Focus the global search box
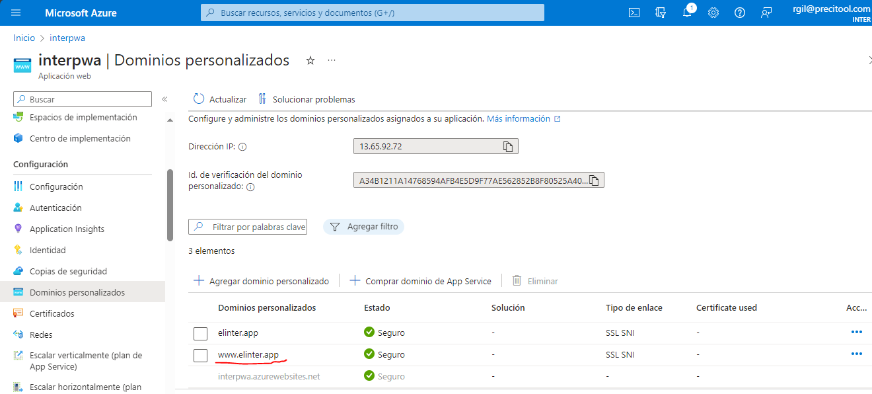872x394 pixels. pyautogui.click(x=373, y=13)
